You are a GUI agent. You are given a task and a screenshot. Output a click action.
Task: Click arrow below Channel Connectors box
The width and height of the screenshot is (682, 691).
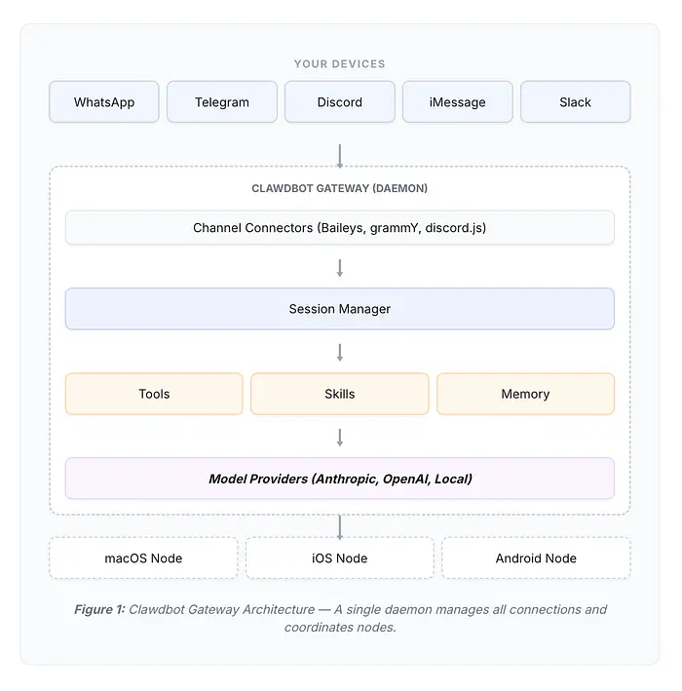click(340, 268)
